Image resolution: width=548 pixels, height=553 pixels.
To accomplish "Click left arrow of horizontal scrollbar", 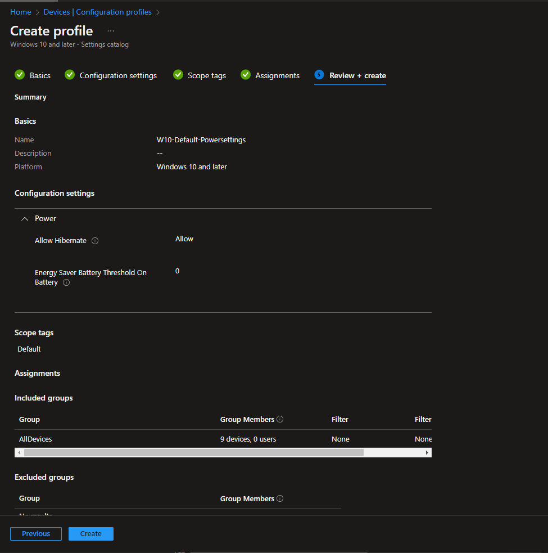I will click(x=20, y=453).
